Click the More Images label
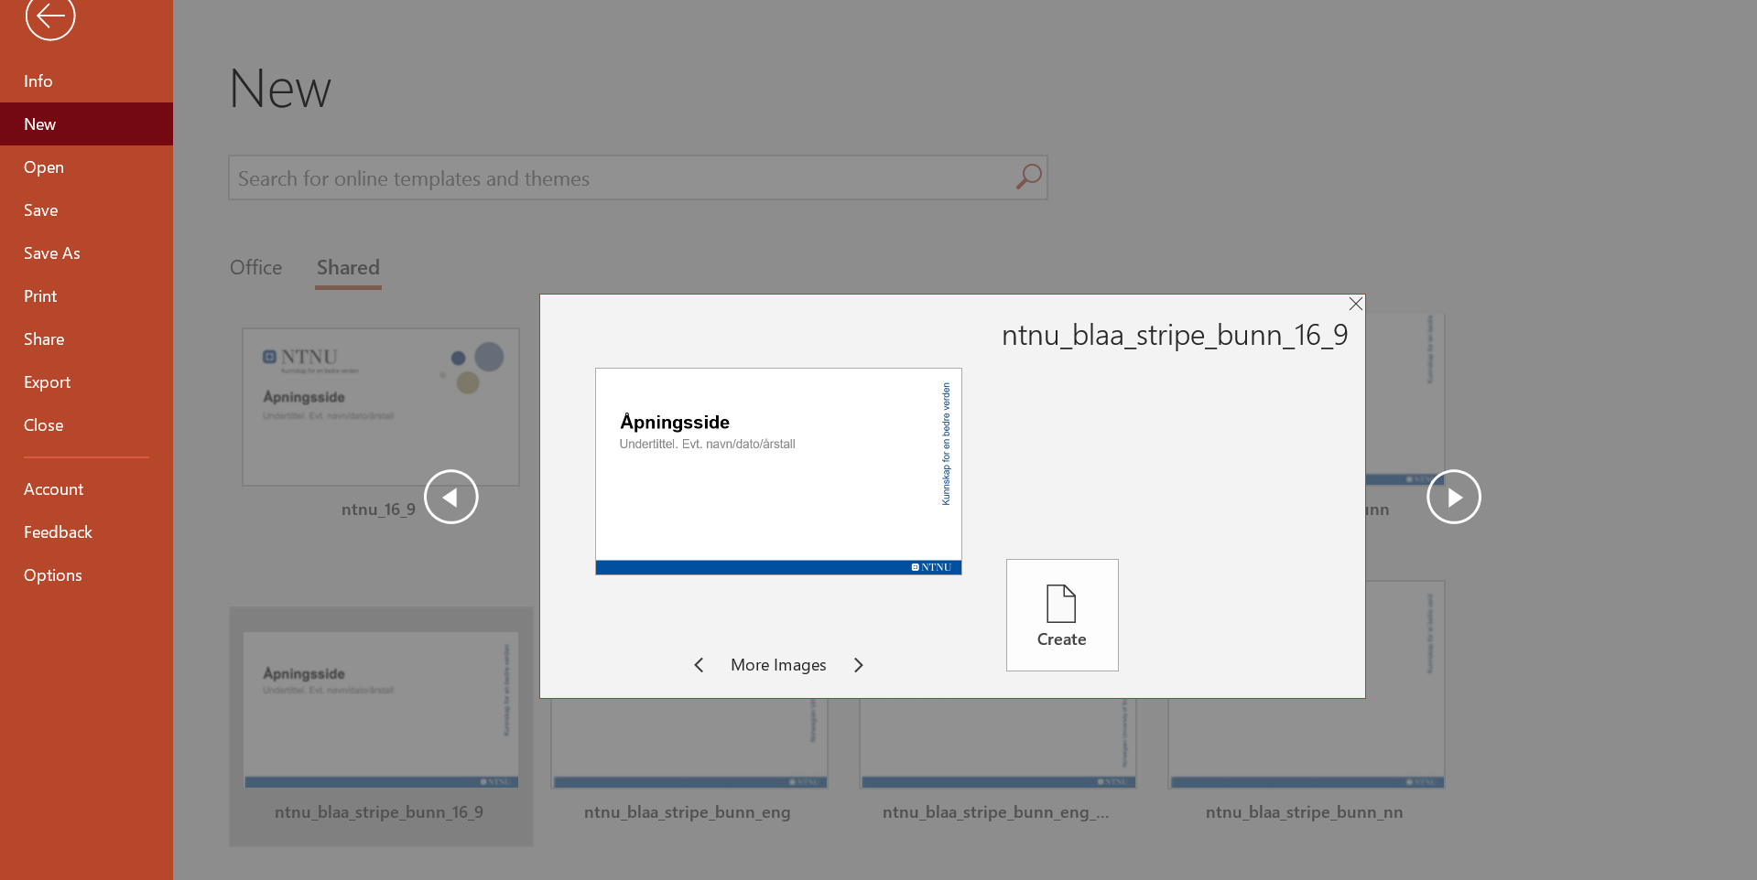The width and height of the screenshot is (1757, 880). coord(778,665)
